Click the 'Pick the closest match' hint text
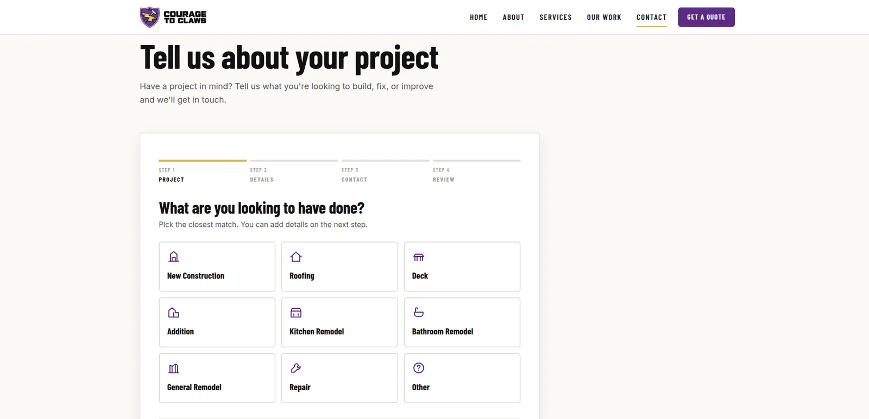 point(263,225)
